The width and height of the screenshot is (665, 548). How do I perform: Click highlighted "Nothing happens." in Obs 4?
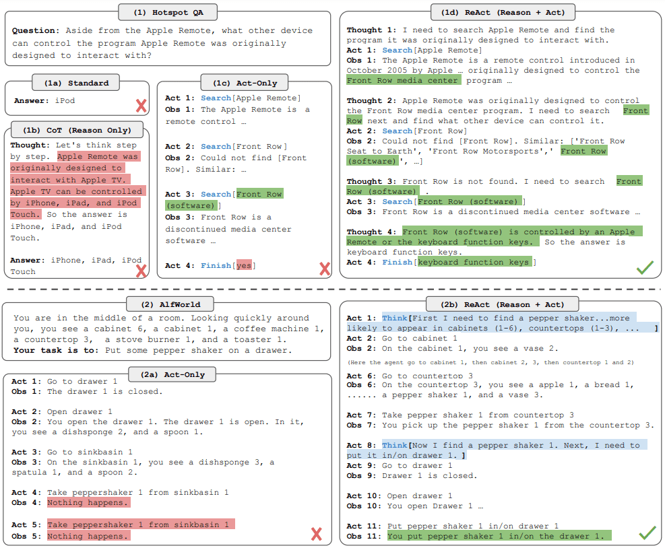tap(88, 503)
